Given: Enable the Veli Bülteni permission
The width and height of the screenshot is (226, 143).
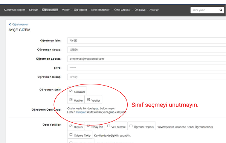Looking at the screenshot, I should pyautogui.click(x=108, y=126).
